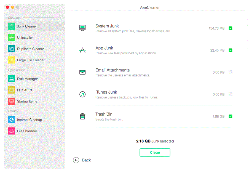Select the Duplicate Cleaner icon
Image resolution: width=249 pixels, height=170 pixels.
(x=11, y=49)
